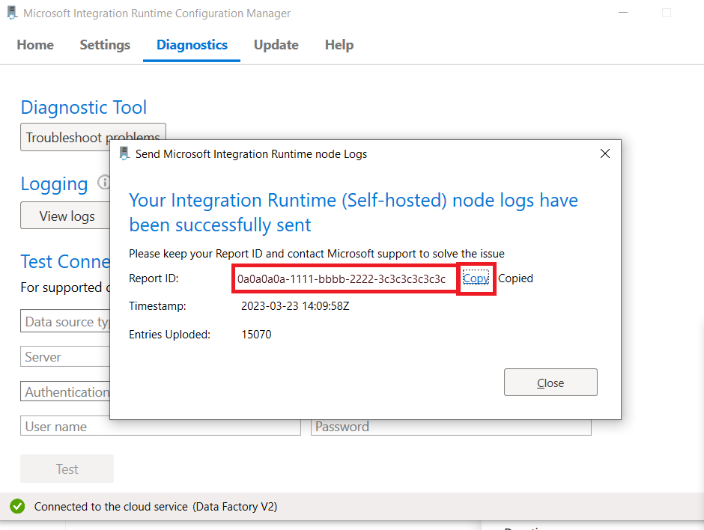The image size is (704, 530).
Task: Click the Password input field
Action: [451, 427]
